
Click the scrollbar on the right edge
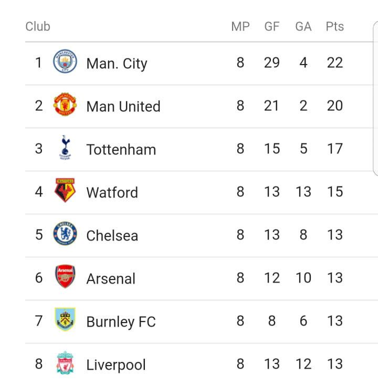(x=375, y=98)
